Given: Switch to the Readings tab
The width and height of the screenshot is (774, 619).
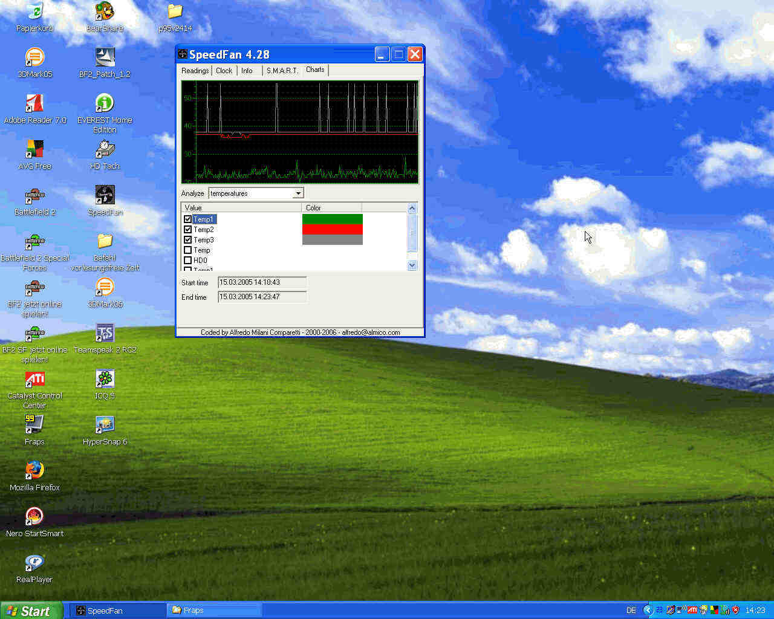Looking at the screenshot, I should (x=195, y=71).
